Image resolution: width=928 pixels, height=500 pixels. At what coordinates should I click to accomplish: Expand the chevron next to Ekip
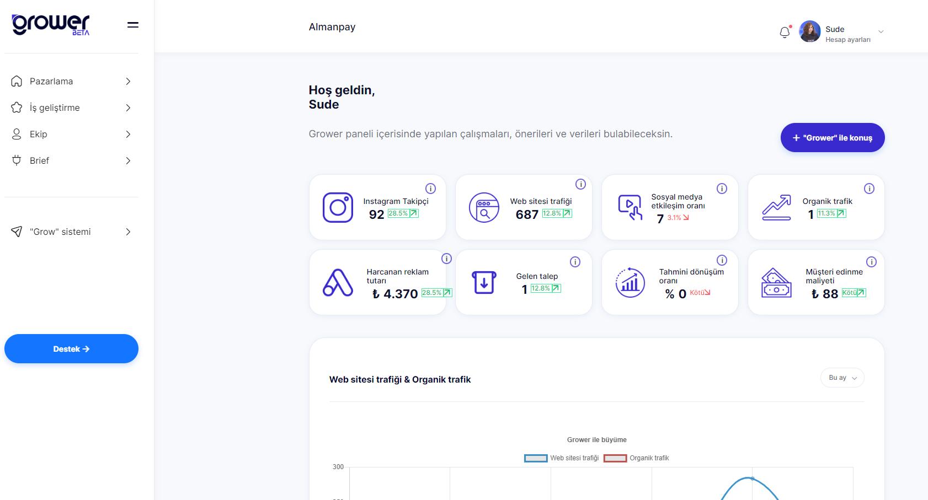pyautogui.click(x=128, y=134)
